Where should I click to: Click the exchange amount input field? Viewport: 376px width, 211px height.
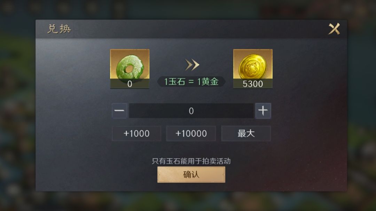(191, 111)
